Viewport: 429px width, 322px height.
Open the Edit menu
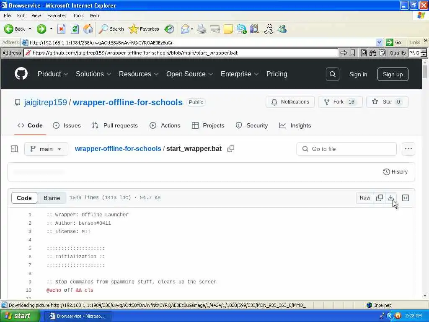(21, 16)
